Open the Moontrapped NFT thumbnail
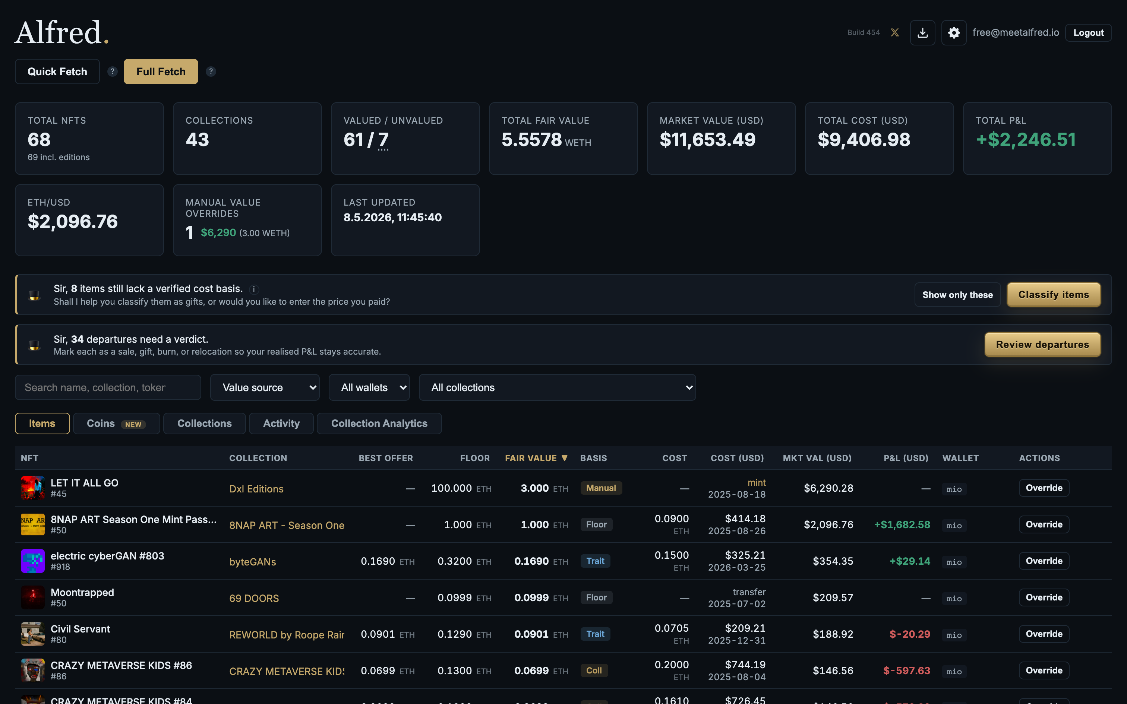Image resolution: width=1127 pixels, height=704 pixels. coord(32,597)
